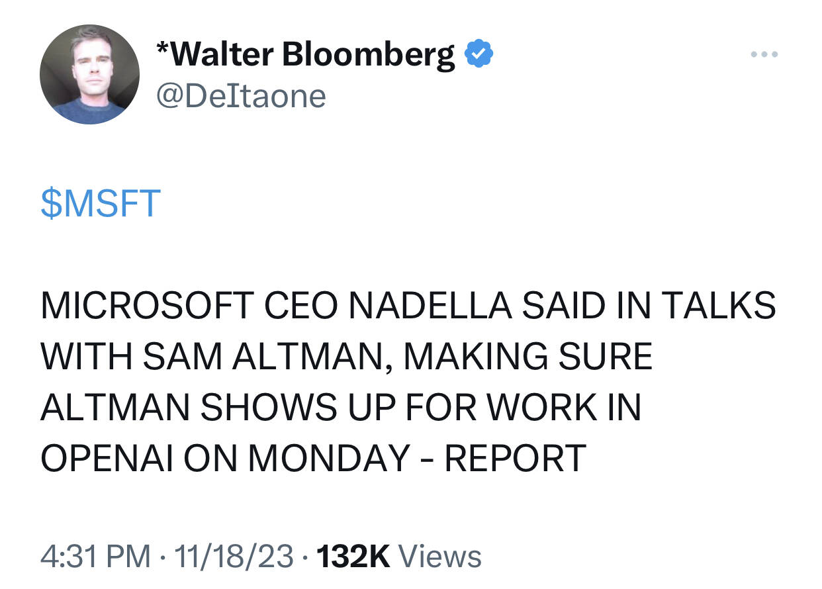Viewport: 822px width, 589px height.
Task: Click the word MONDAY in the tweet
Action: (328, 458)
